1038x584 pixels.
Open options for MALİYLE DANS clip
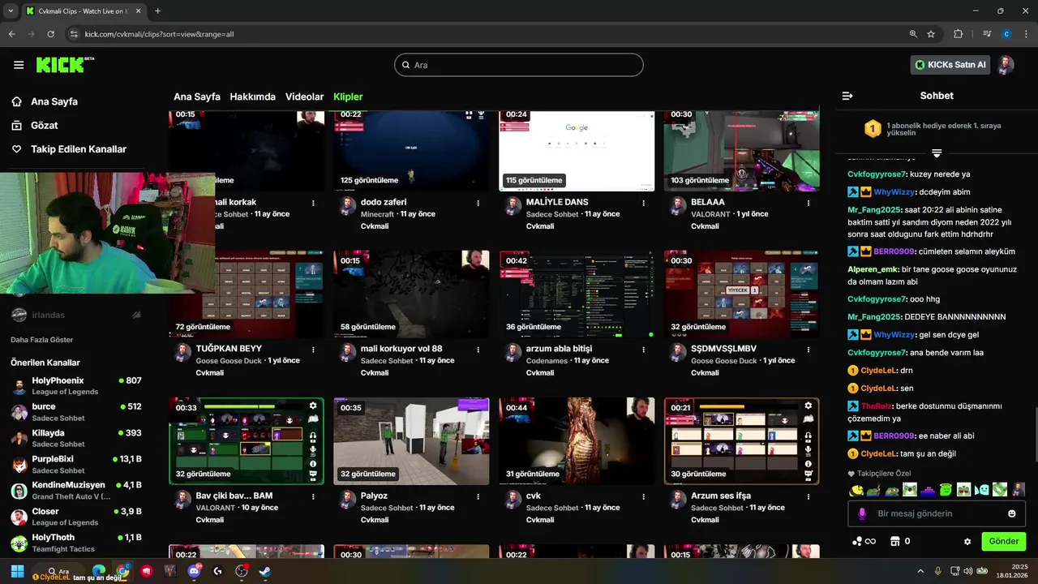(x=644, y=203)
